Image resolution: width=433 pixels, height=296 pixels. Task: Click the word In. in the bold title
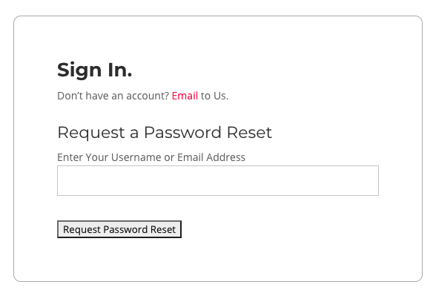click(120, 70)
